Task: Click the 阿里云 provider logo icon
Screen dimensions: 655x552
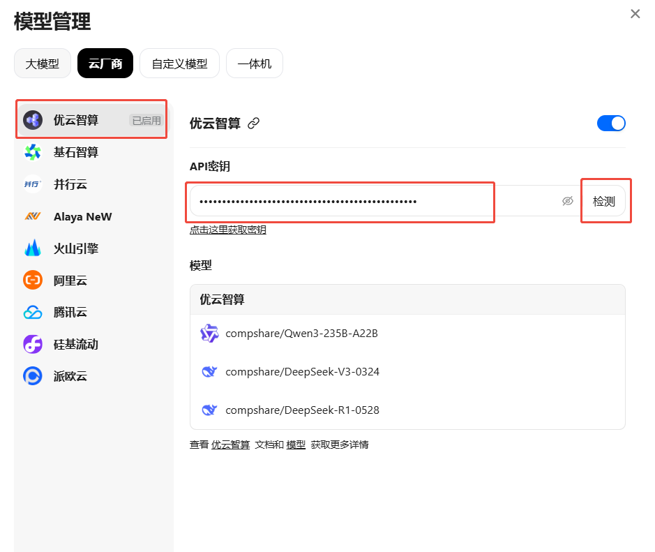Action: [33, 281]
